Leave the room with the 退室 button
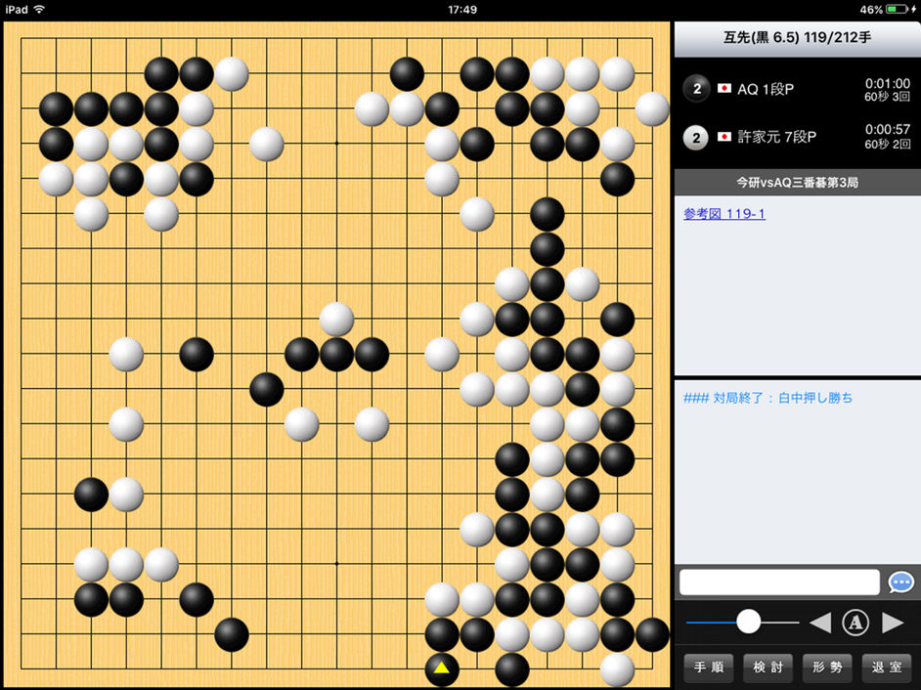 [887, 668]
